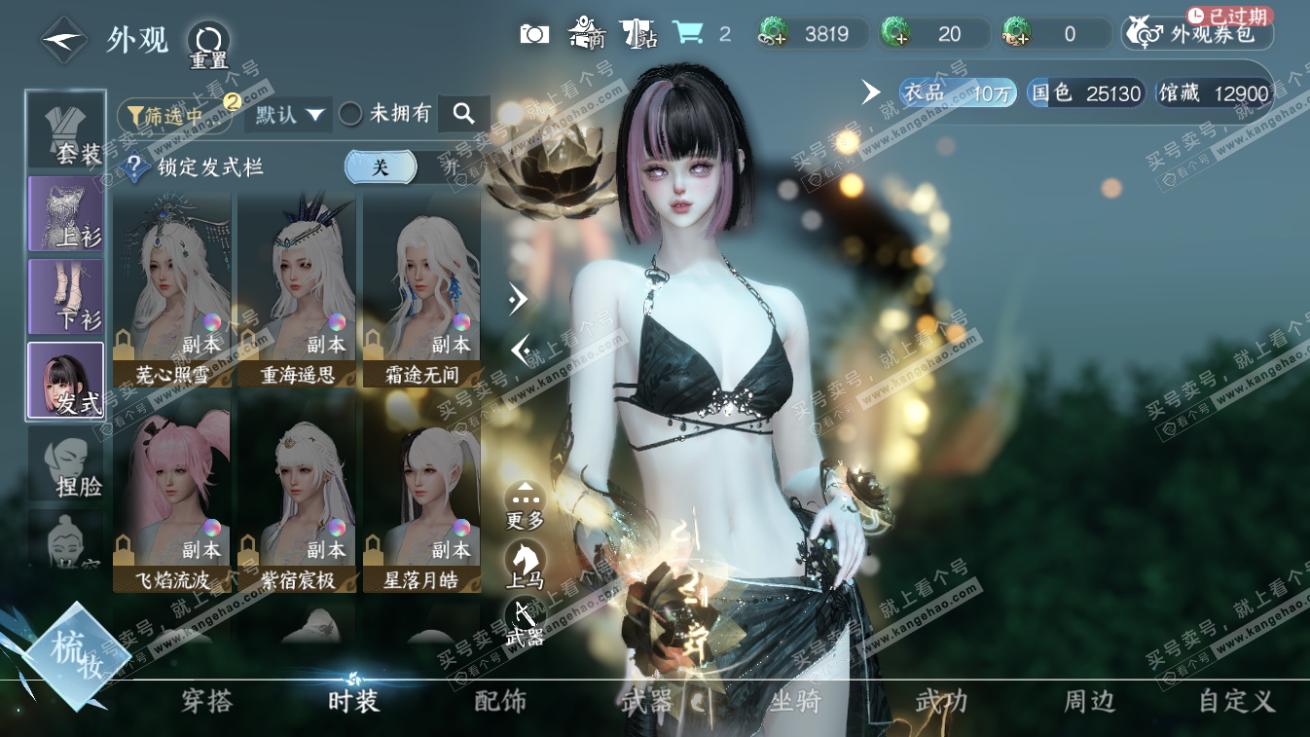The image size is (1310, 737).
Task: Select the 套装 category in the sidebar
Action: pos(66,129)
